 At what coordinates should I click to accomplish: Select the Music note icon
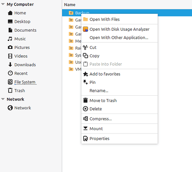(x=10, y=39)
